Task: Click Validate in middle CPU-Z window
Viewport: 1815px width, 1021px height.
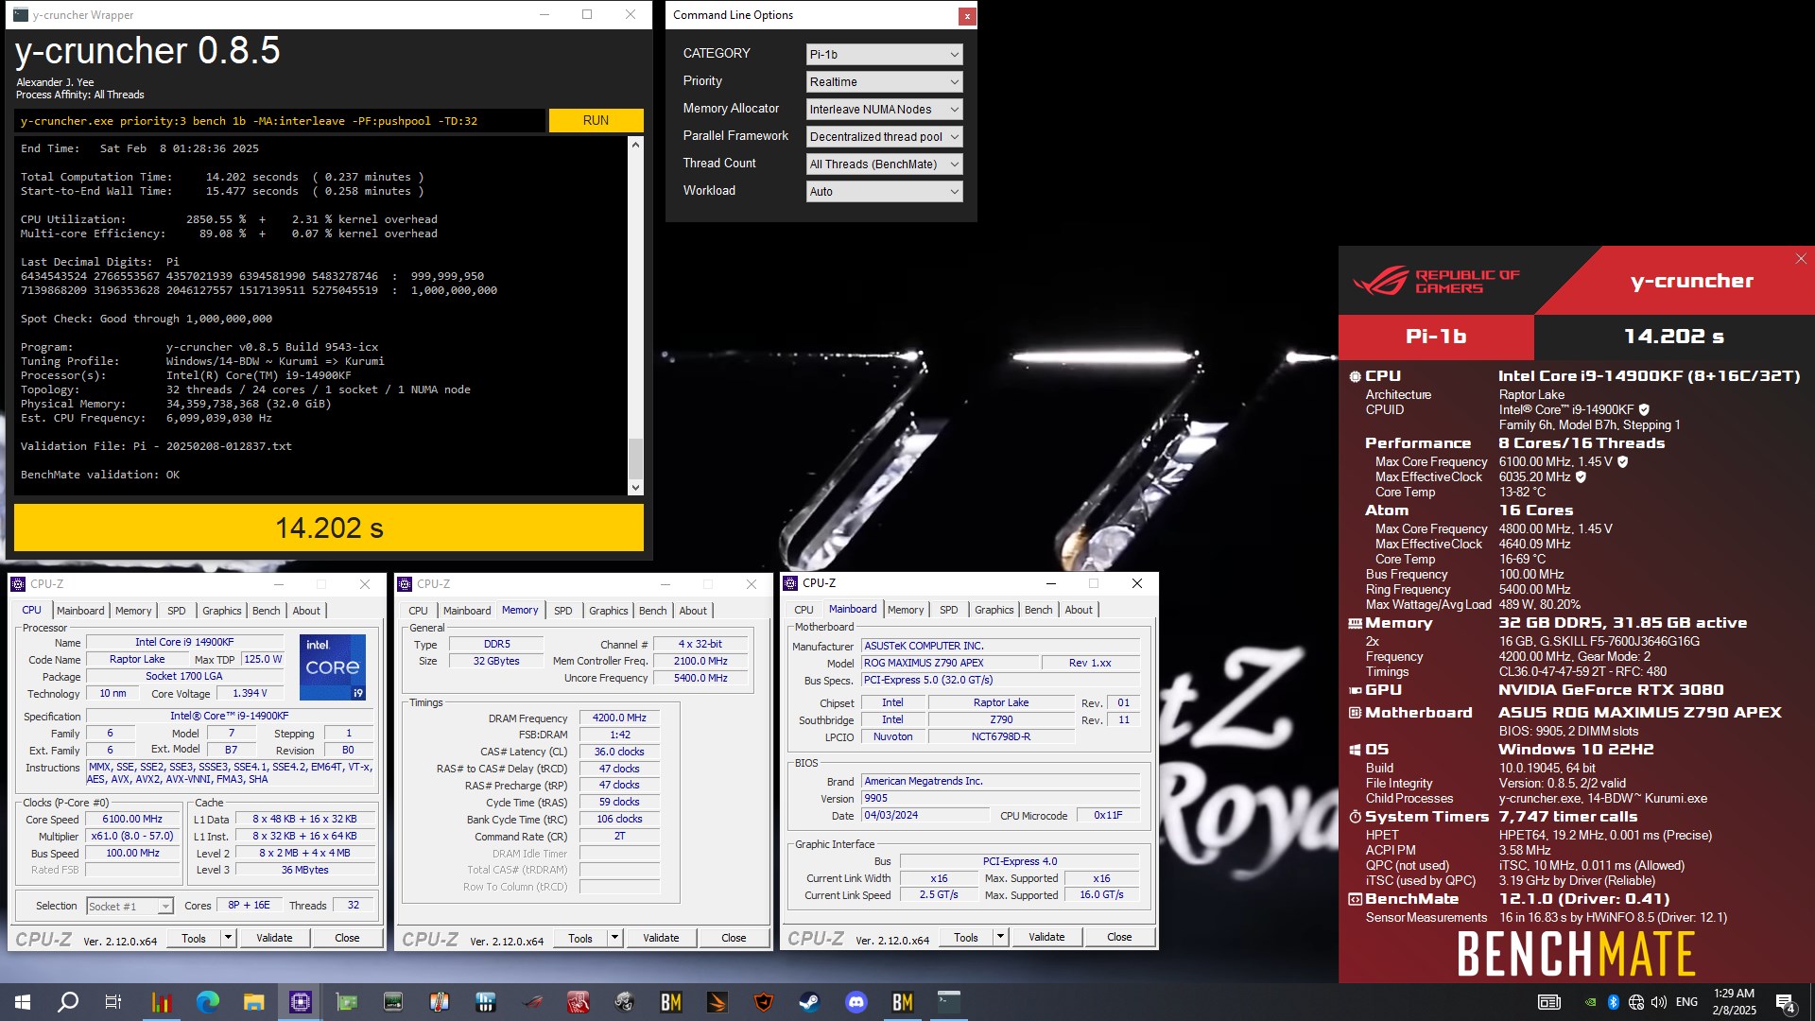Action: coord(661,938)
